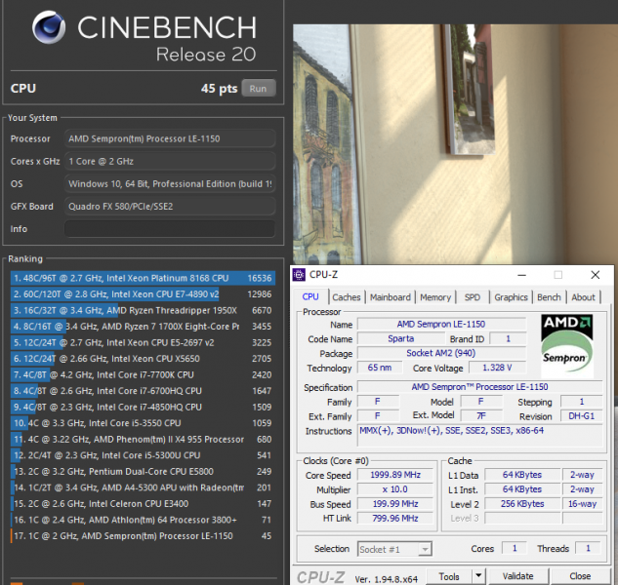The image size is (618, 585).
Task: Switch to the Caches tab
Action: click(x=346, y=297)
